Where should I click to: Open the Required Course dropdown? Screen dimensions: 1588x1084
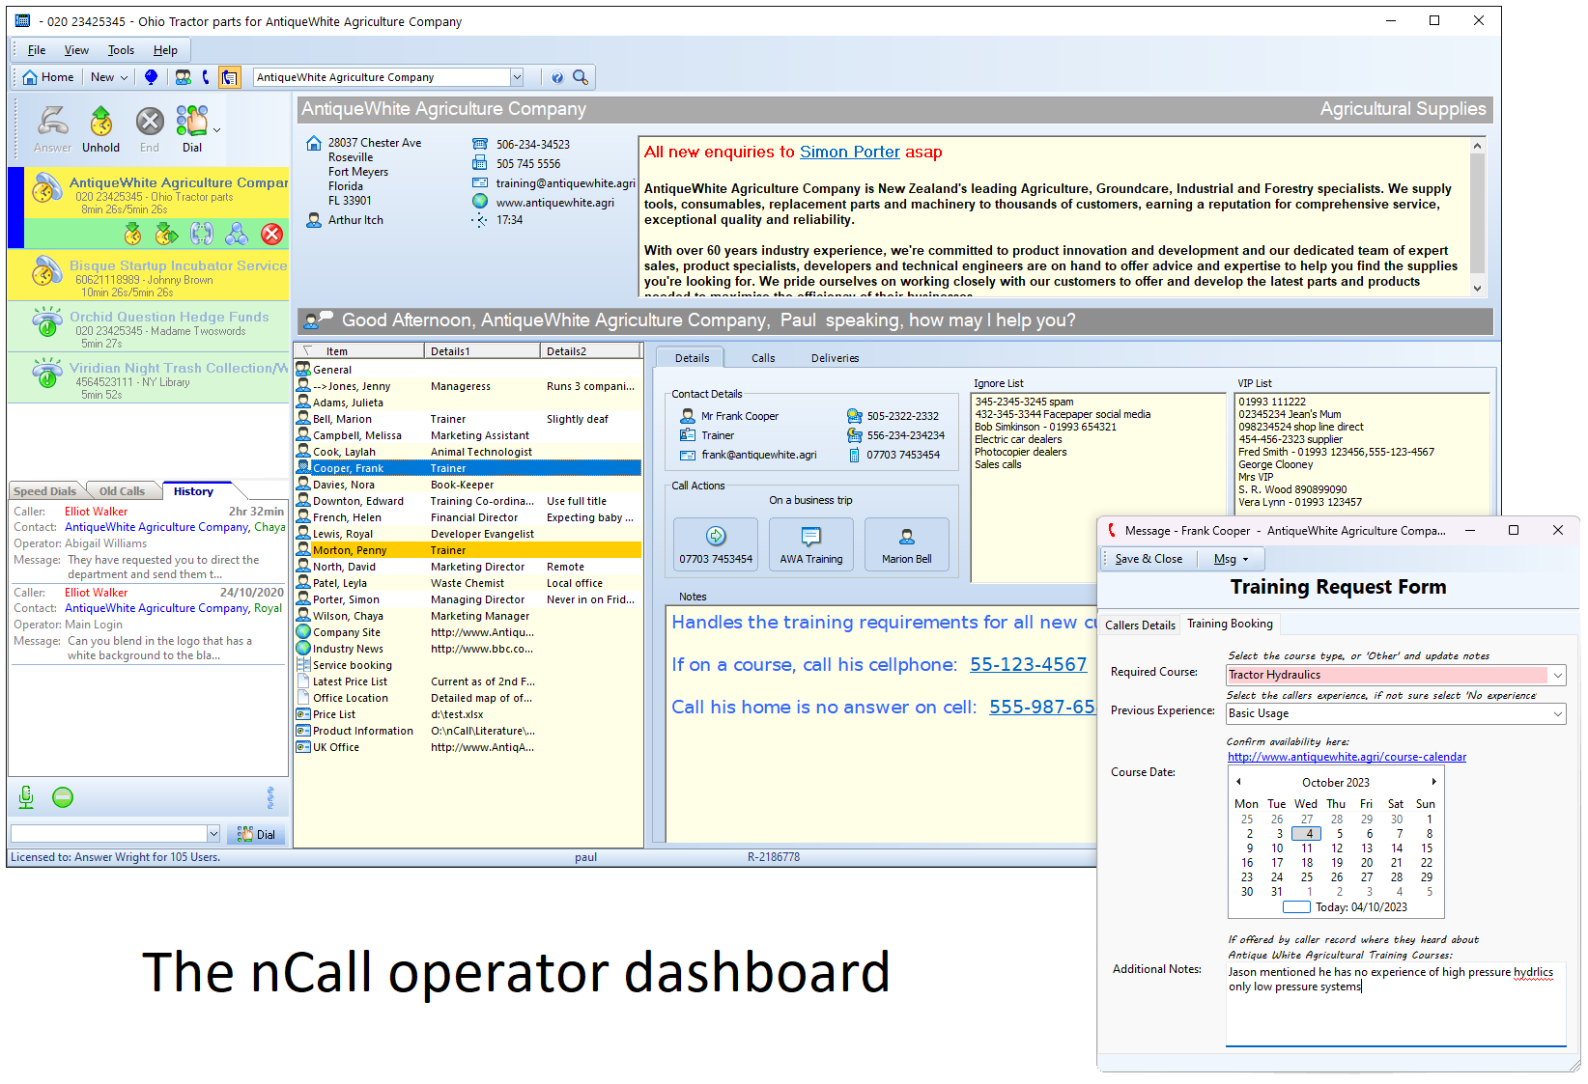[1557, 675]
